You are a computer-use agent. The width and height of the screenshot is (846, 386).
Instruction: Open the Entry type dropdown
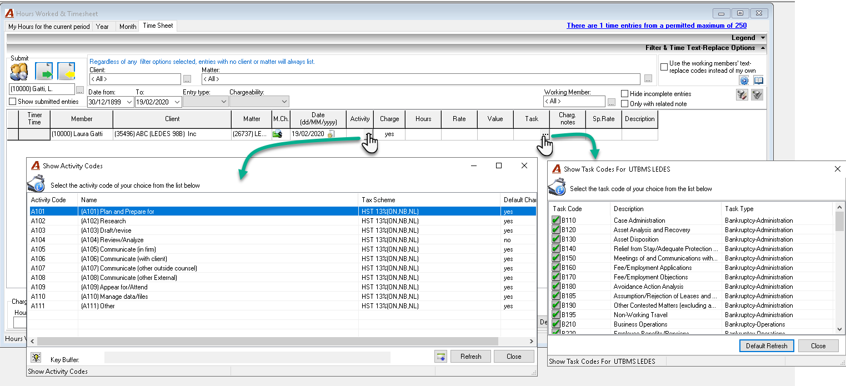pyautogui.click(x=224, y=102)
